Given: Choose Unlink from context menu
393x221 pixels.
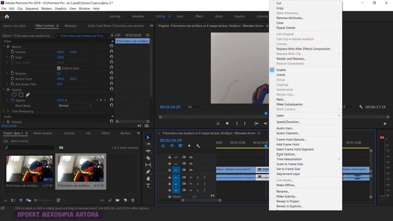Looking at the screenshot, I should tap(281, 75).
